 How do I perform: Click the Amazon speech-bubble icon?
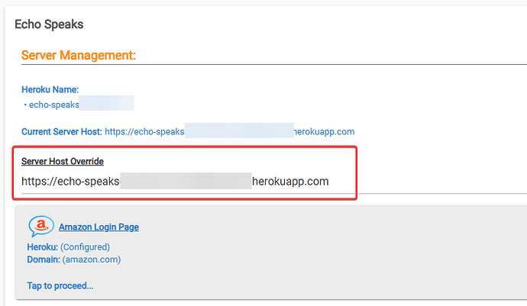(41, 226)
